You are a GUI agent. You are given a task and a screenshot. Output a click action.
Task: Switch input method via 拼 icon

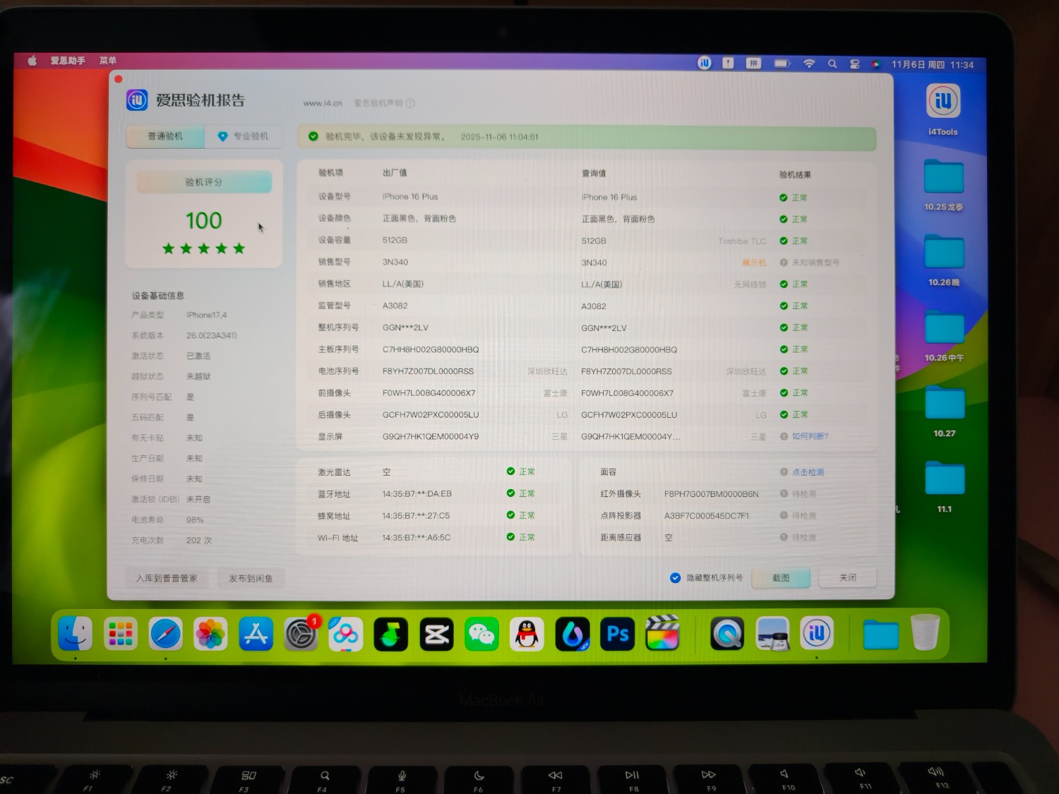753,63
